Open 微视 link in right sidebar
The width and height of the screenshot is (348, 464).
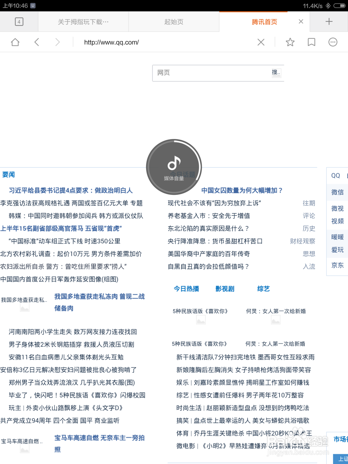tap(338, 209)
